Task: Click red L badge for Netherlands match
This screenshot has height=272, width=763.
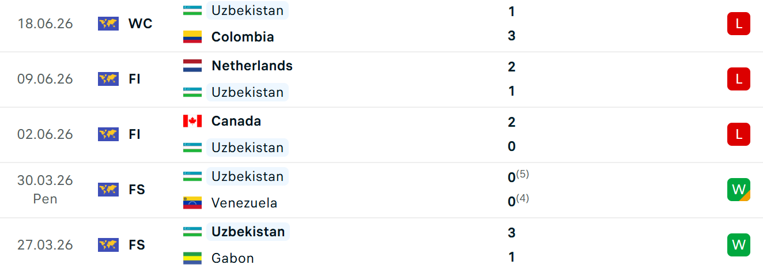Action: click(x=739, y=79)
